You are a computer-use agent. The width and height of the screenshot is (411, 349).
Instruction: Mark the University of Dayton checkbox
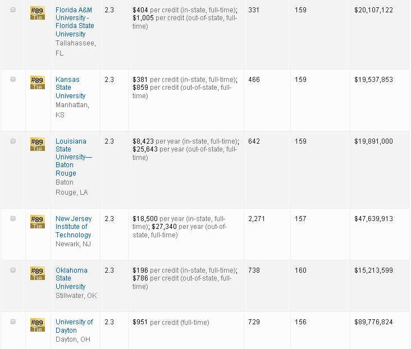[x=13, y=322]
